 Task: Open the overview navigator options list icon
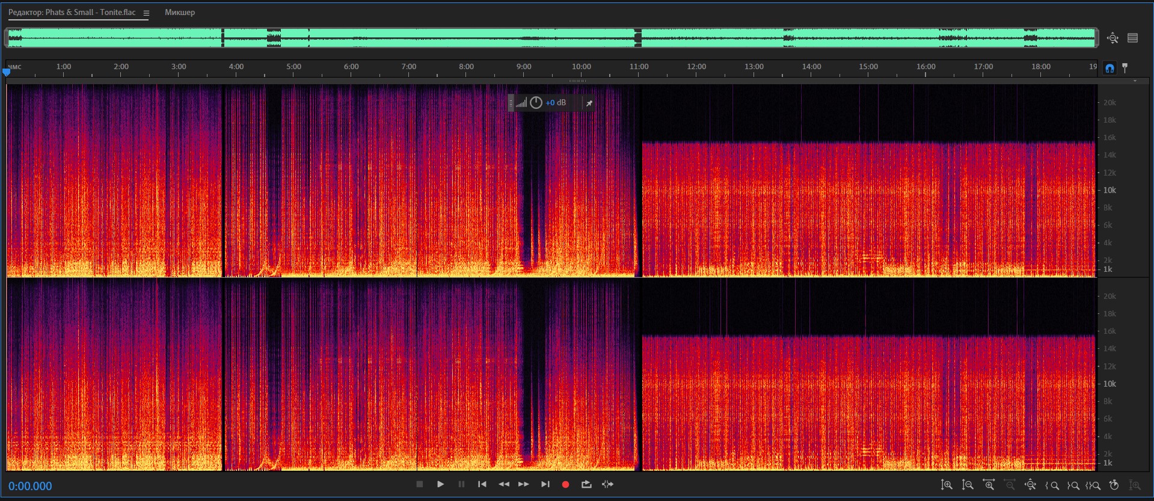pyautogui.click(x=1133, y=38)
